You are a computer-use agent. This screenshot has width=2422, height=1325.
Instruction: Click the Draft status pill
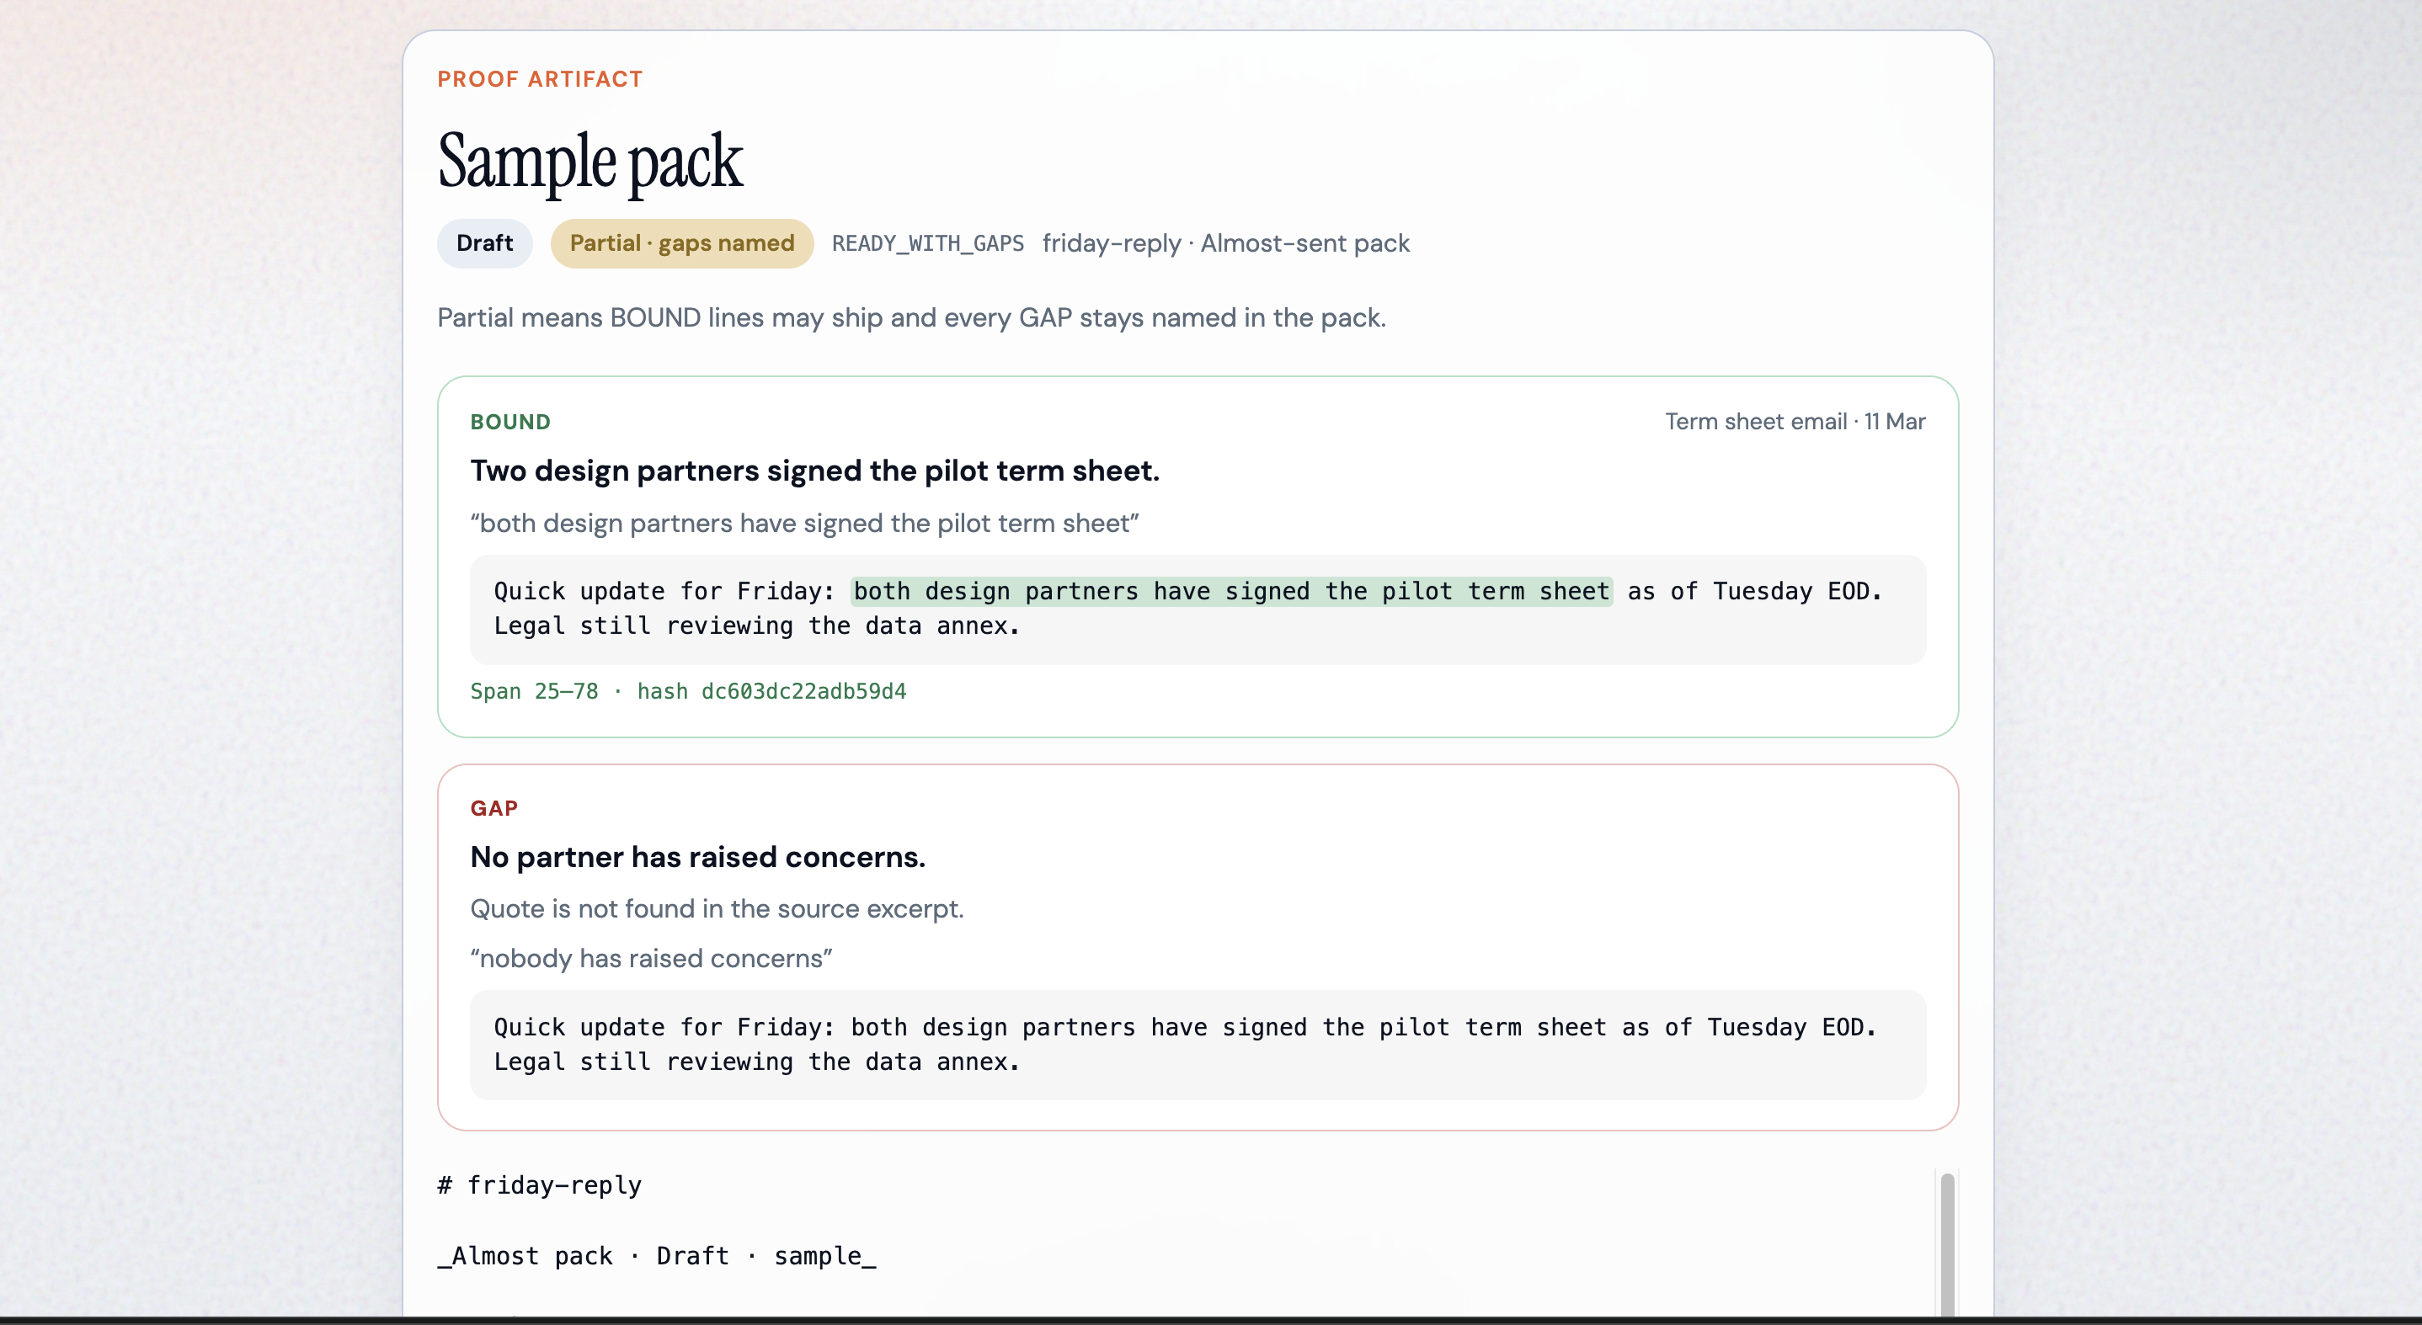(x=484, y=243)
